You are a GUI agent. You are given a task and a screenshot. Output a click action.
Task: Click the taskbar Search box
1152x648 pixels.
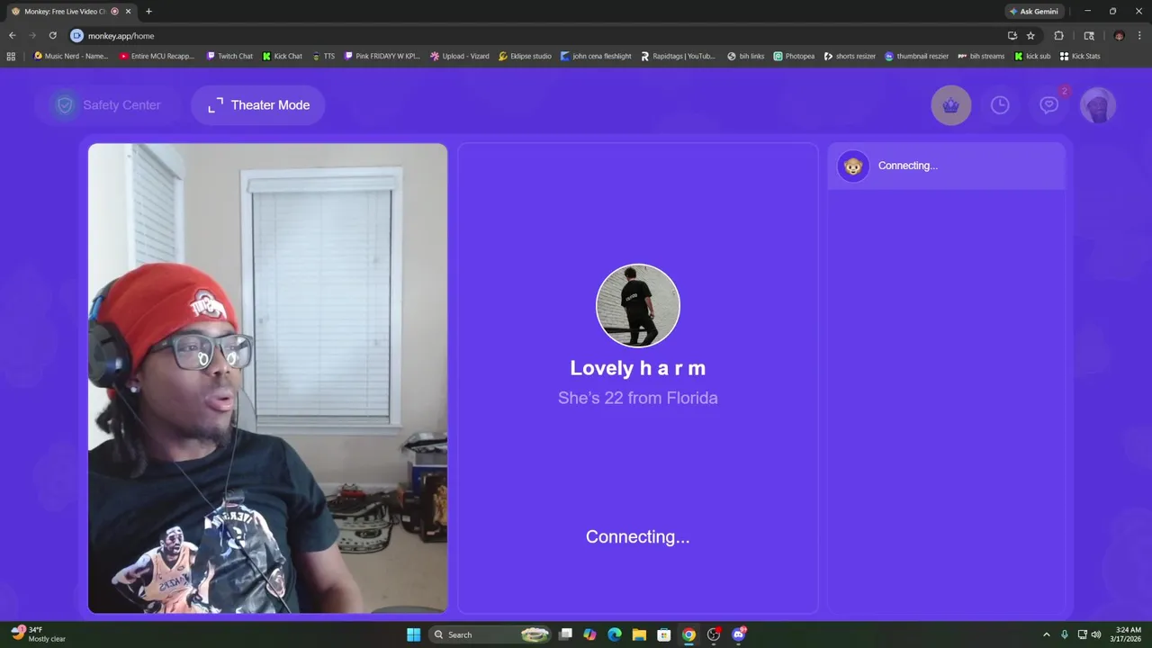[489, 634]
